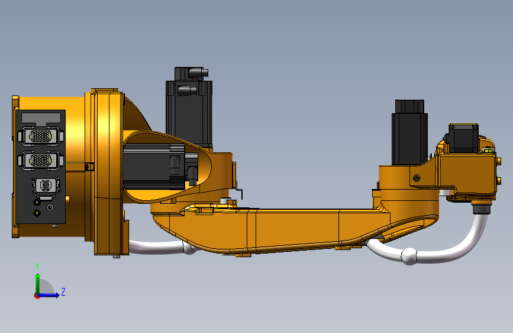Click the red X axis origin dot
Screen dimensions: 513x333
click(x=37, y=296)
